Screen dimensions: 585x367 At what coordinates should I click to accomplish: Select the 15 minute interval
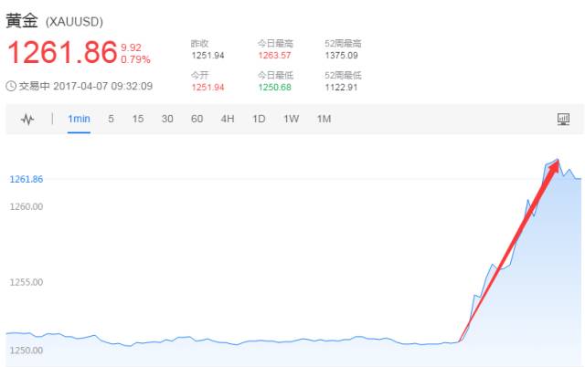coord(137,120)
